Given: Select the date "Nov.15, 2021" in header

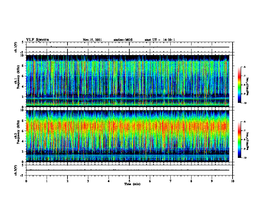Looking at the screenshot, I should point(92,40).
